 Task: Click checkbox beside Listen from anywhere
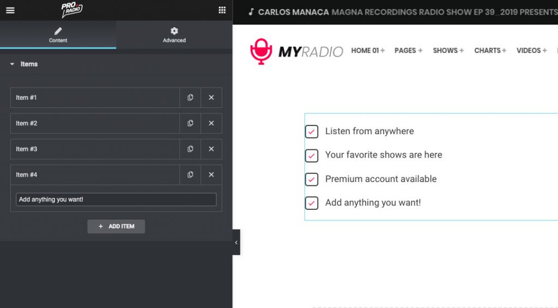(x=312, y=131)
